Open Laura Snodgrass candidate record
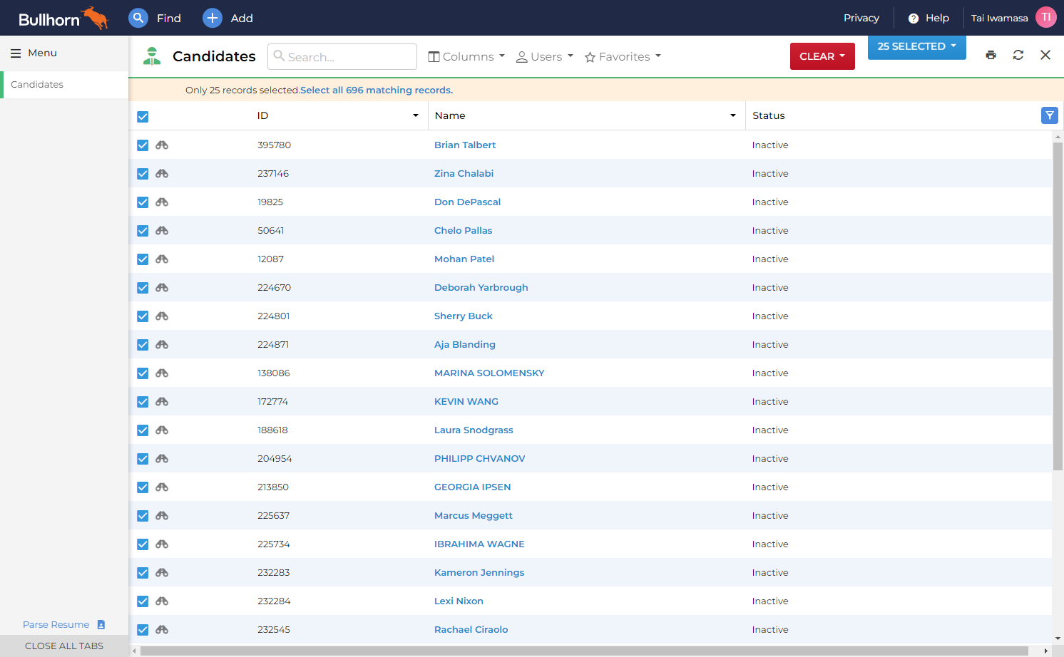This screenshot has width=1064, height=657. click(474, 430)
